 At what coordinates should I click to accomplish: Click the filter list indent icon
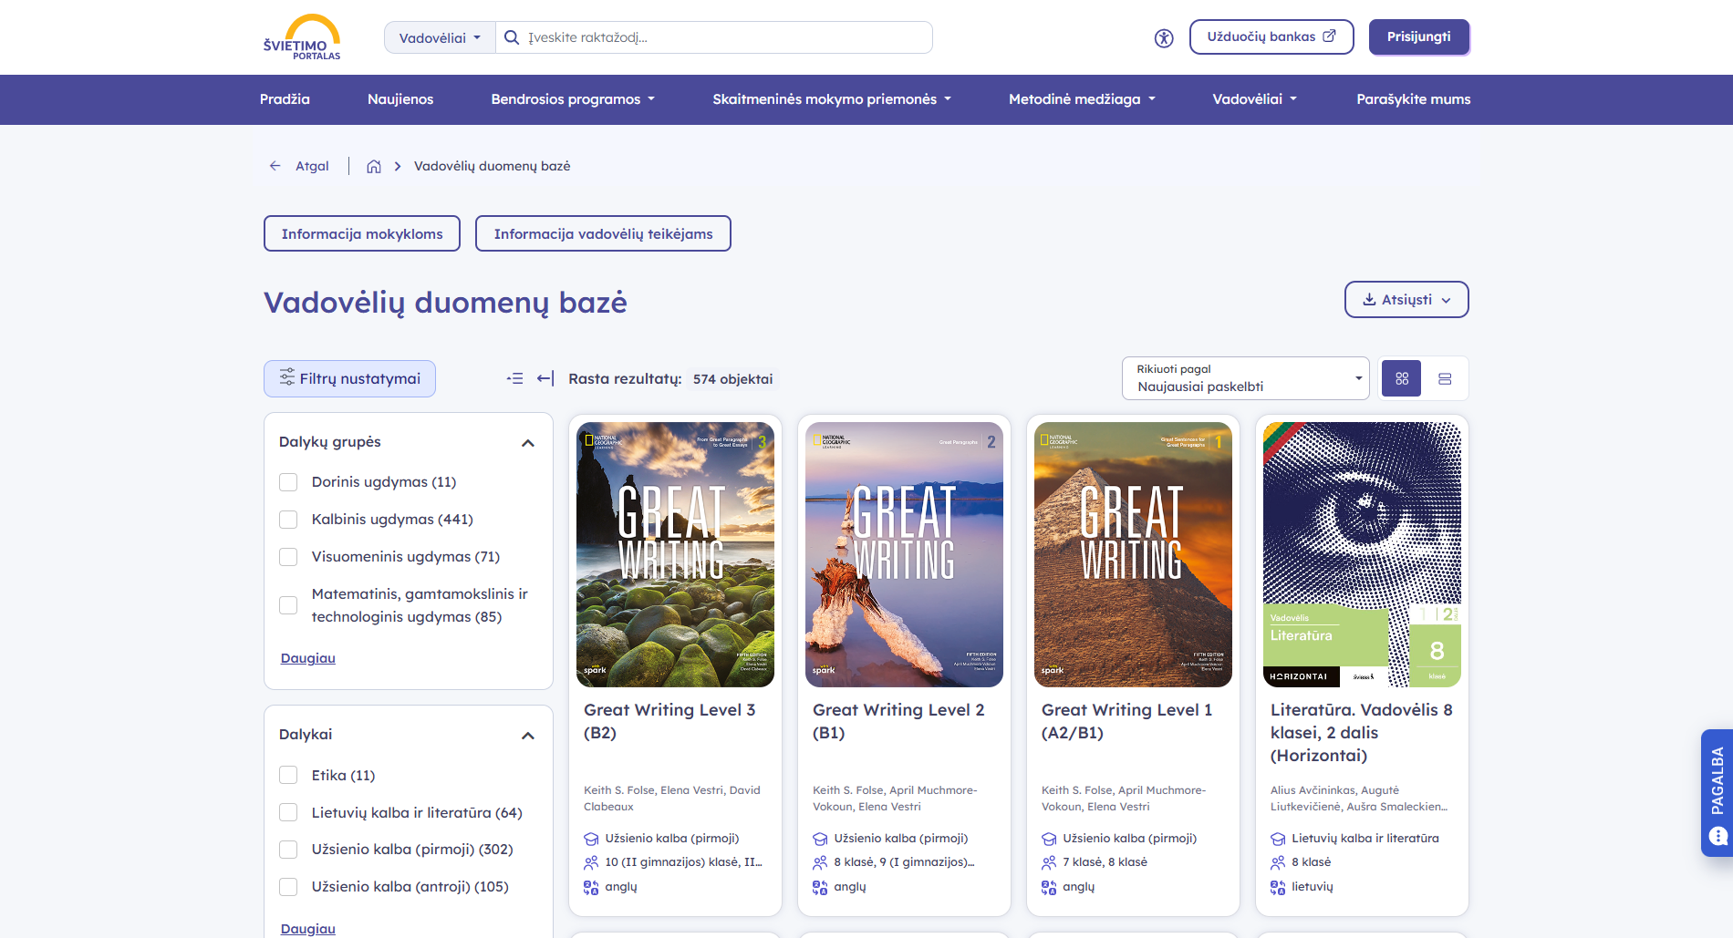[515, 378]
